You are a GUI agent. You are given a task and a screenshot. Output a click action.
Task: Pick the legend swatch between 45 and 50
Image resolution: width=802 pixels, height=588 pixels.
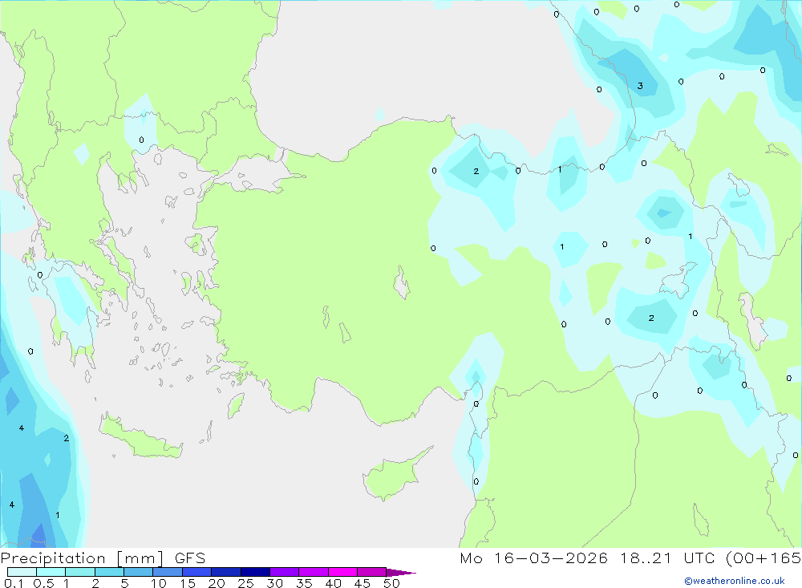pos(371,572)
